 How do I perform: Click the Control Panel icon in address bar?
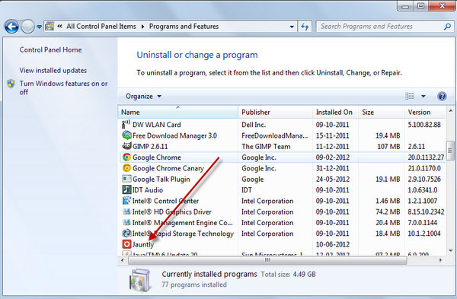click(50, 26)
